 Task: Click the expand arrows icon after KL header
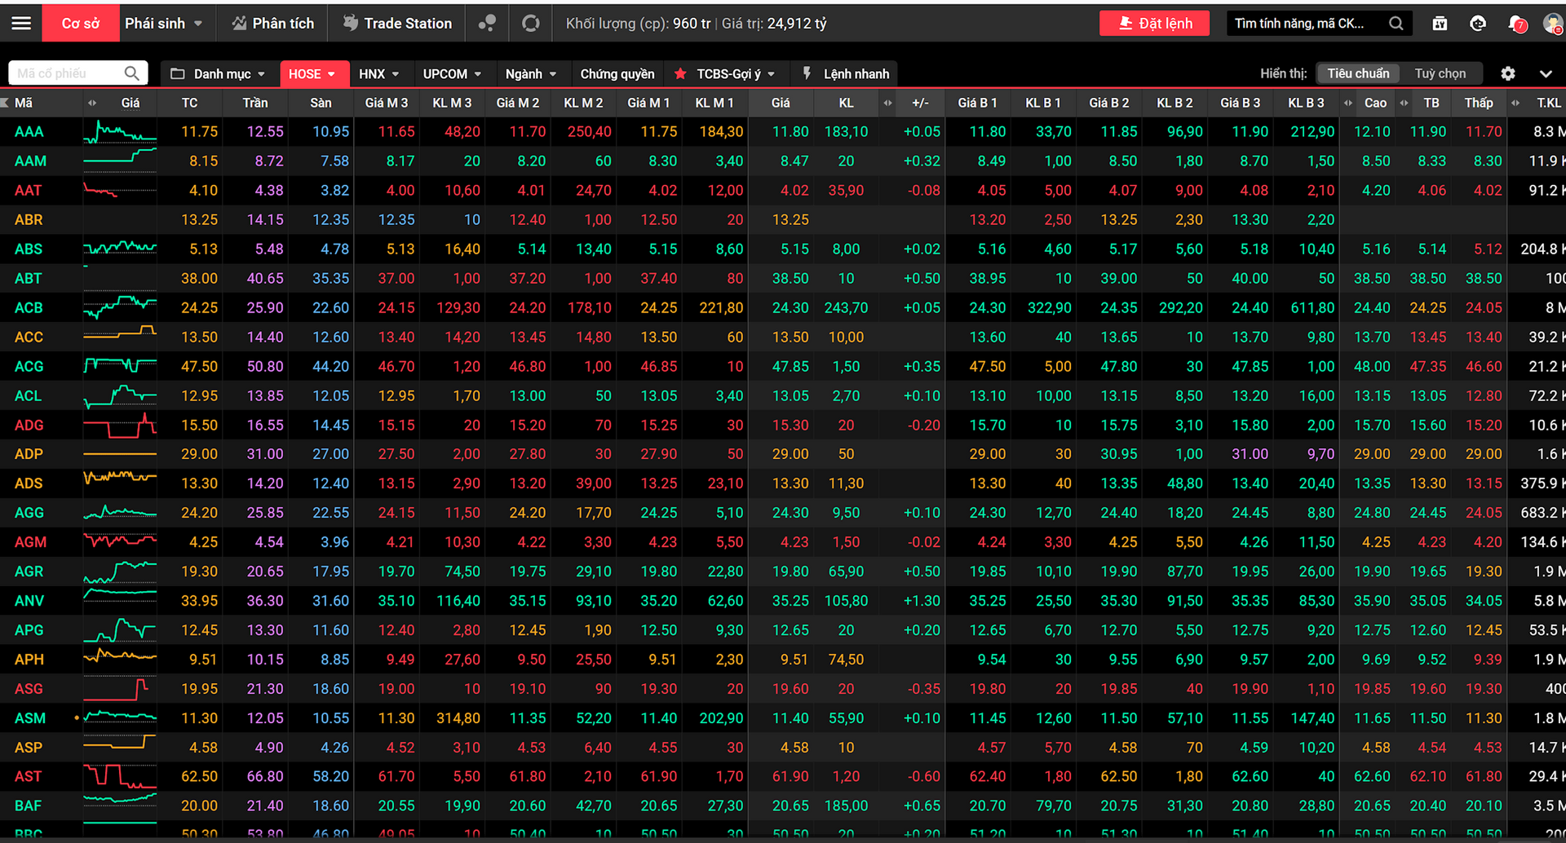click(887, 103)
